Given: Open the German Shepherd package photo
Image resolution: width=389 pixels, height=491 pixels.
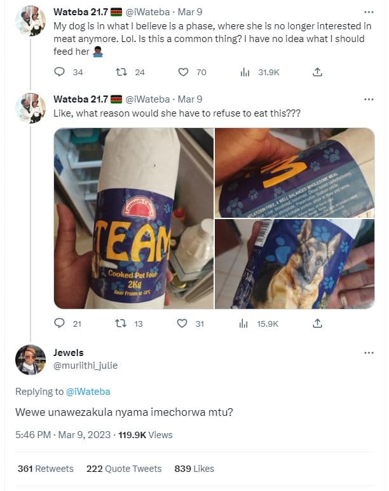Looking at the screenshot, I should tap(294, 264).
